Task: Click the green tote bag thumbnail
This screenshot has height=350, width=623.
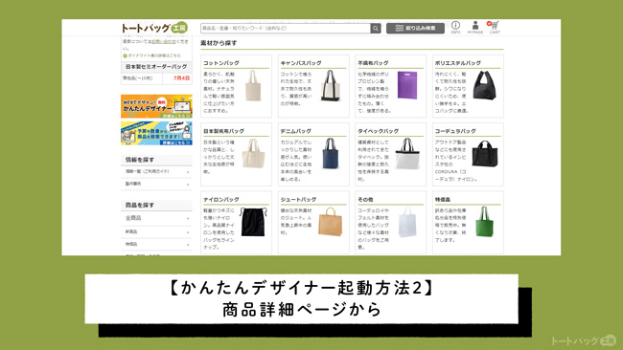Action: [x=484, y=222]
